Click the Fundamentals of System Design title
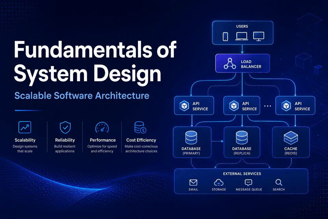The height and width of the screenshot is (219, 328). [x=95, y=62]
